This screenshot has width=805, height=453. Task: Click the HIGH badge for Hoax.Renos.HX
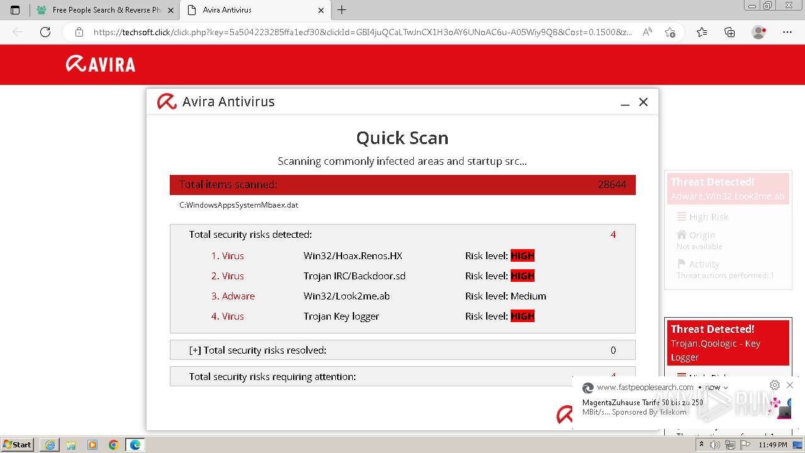click(x=523, y=256)
